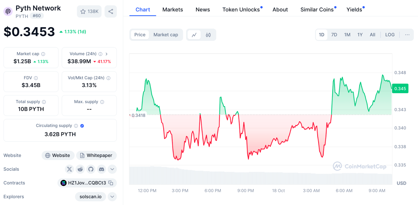Select the 1D time range
The image size is (418, 205).
(x=322, y=35)
